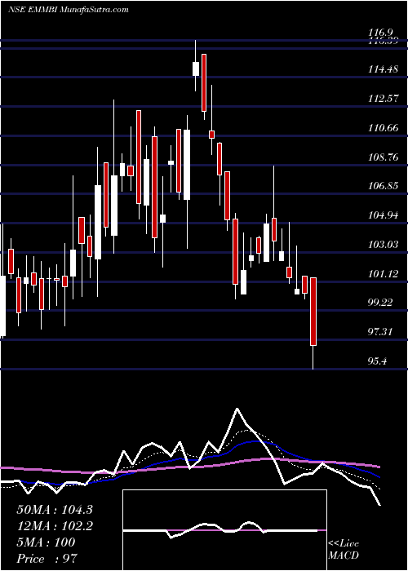Click the 103.03 price axis label
The height and width of the screenshot is (571, 408).
tap(383, 245)
